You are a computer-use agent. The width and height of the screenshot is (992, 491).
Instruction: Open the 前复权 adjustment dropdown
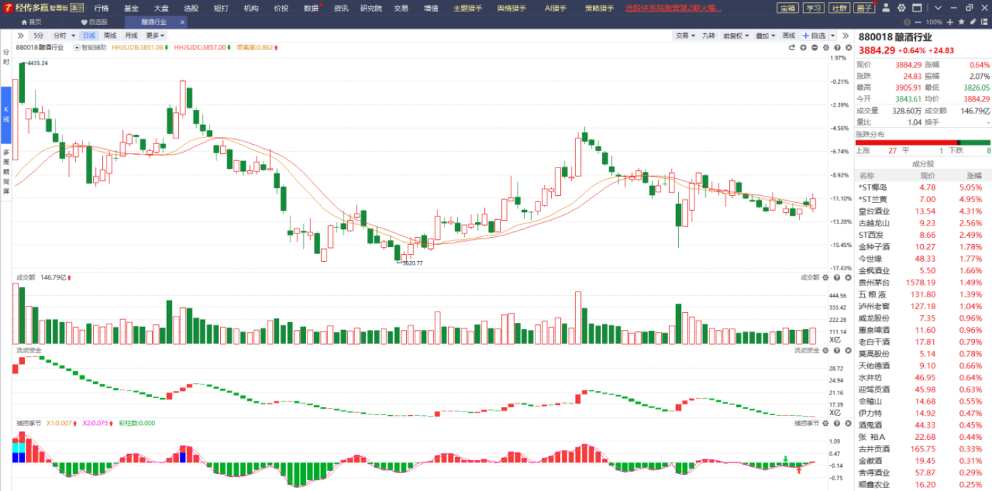[x=736, y=35]
